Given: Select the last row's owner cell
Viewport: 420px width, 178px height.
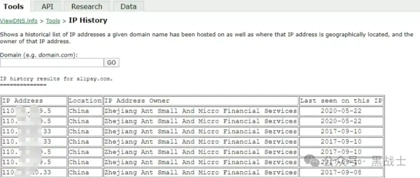Looking at the screenshot, I should click(x=201, y=172).
